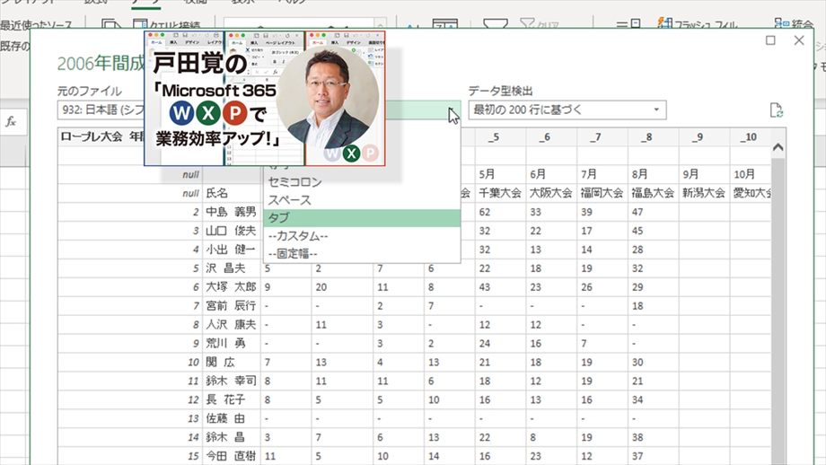Click the name 鈴木 幸司
Image resolution: width=826 pixels, height=465 pixels.
click(x=231, y=381)
